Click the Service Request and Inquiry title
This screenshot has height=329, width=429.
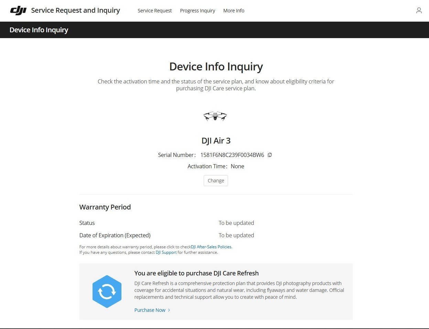click(x=75, y=10)
